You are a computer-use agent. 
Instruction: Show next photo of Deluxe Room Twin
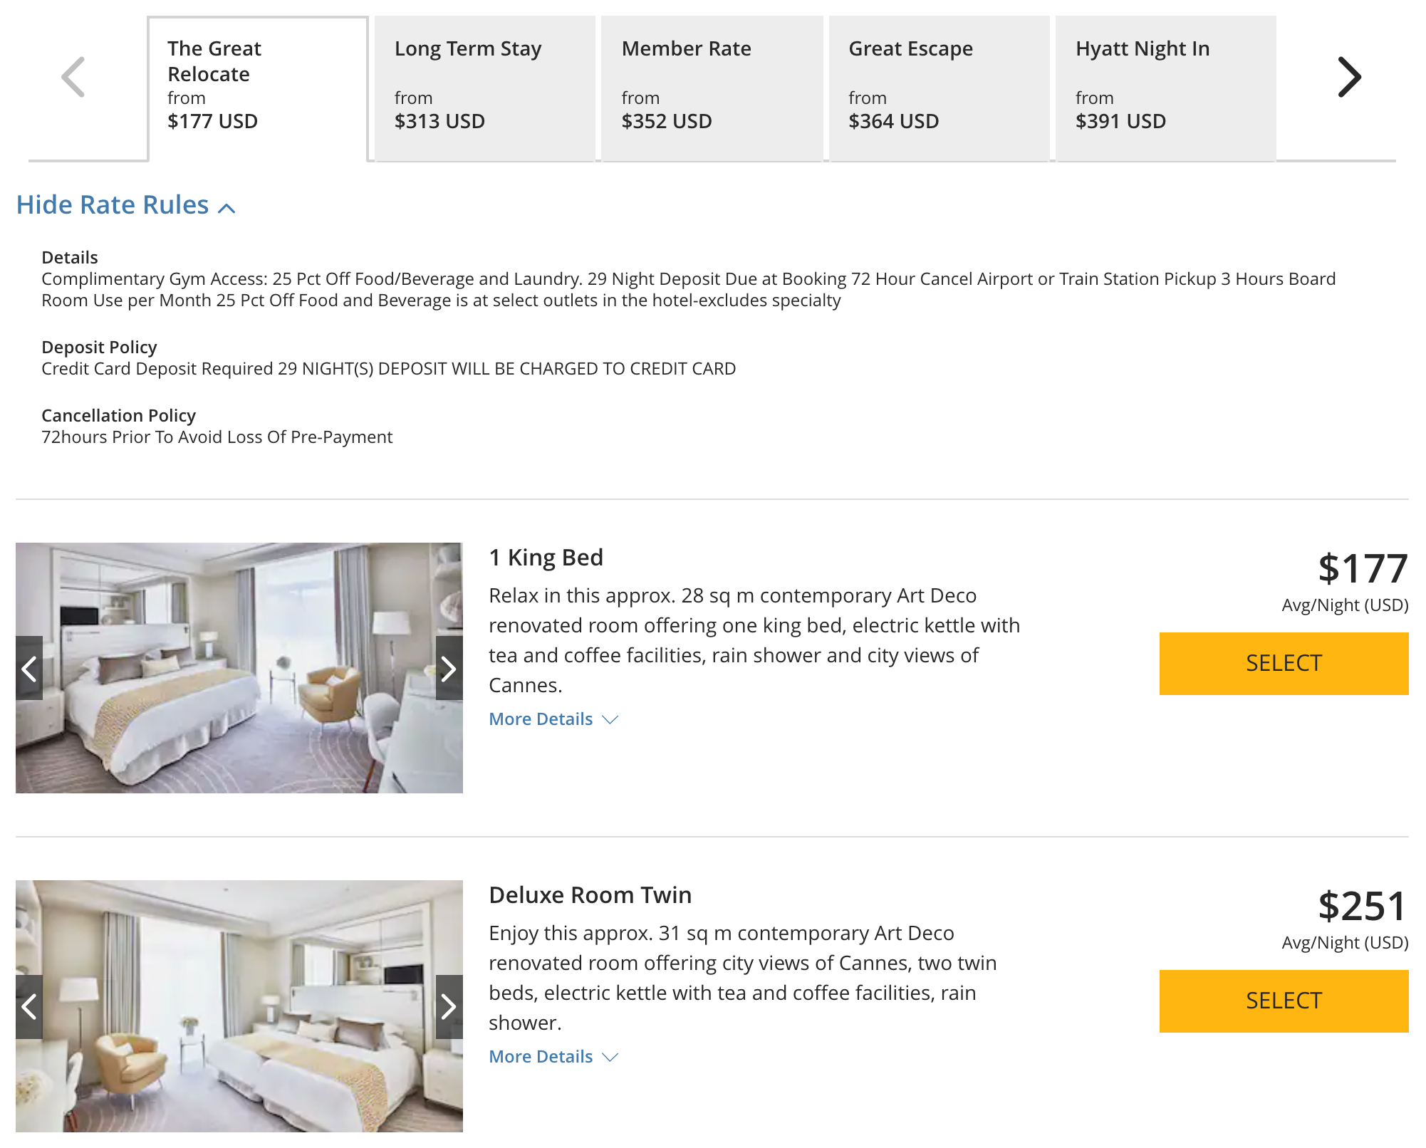(x=449, y=1006)
